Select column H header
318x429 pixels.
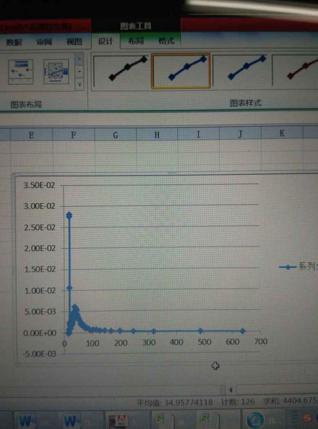point(157,134)
